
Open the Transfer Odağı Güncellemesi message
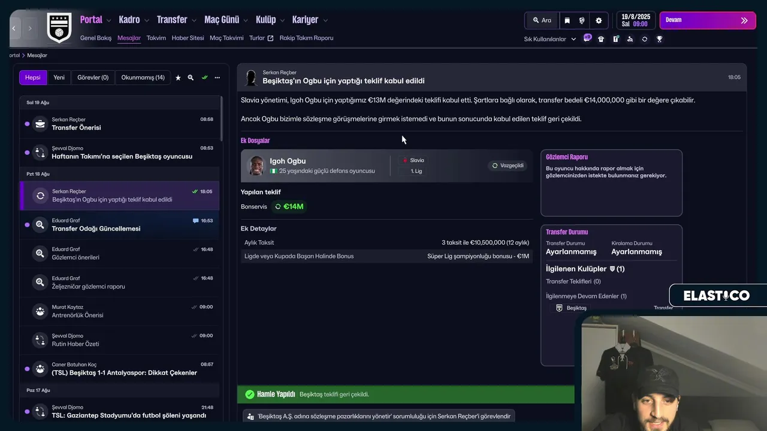pos(119,225)
